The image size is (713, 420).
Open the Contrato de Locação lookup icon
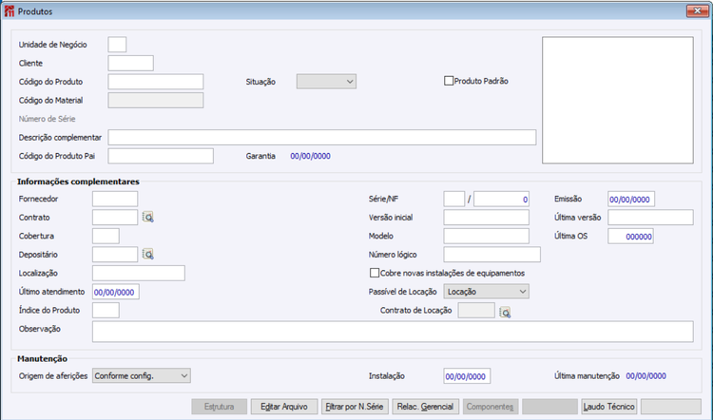[x=505, y=313]
